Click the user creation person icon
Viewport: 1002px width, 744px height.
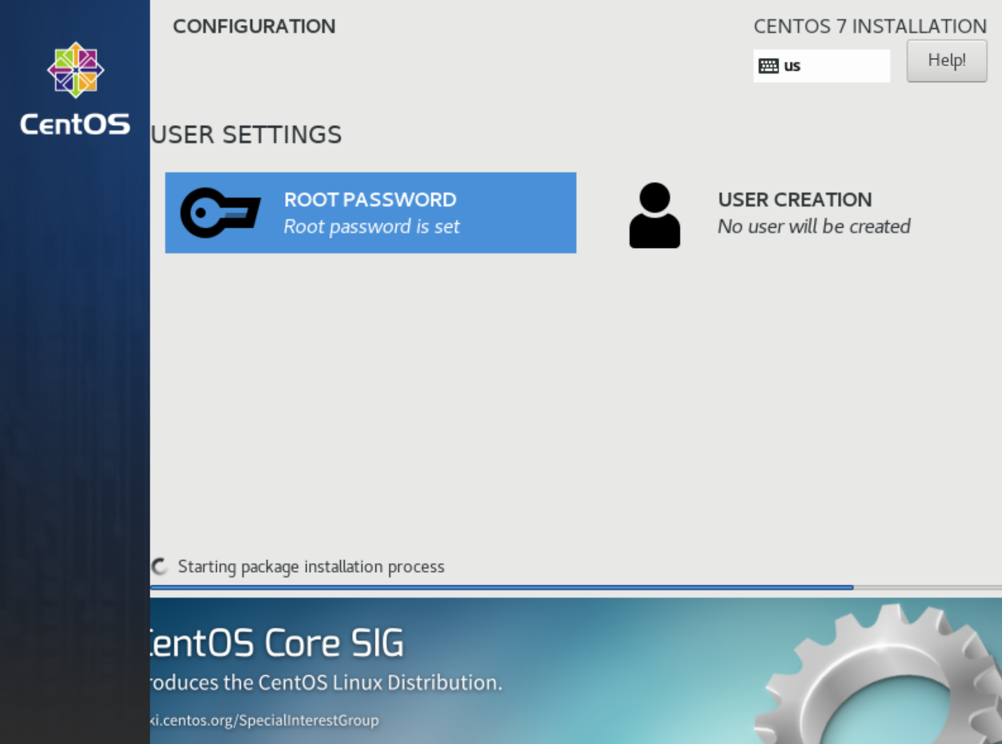[654, 215]
